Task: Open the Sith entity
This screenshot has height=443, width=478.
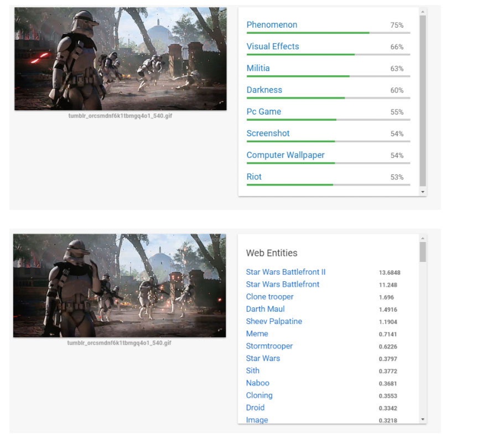Action: click(252, 370)
